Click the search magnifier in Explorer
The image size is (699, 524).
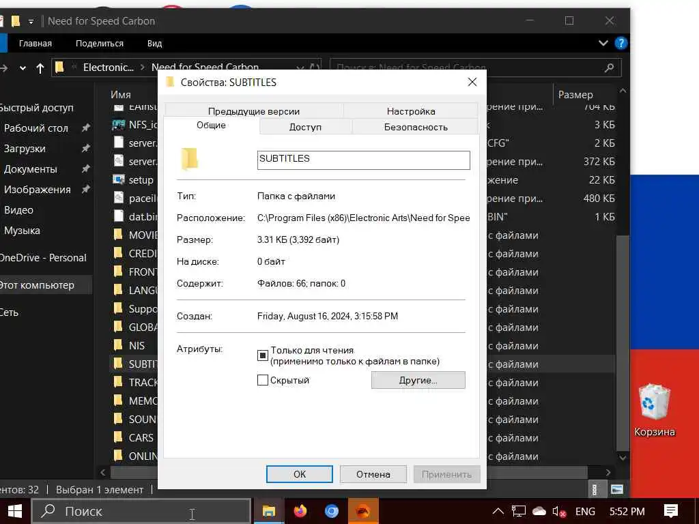(609, 68)
